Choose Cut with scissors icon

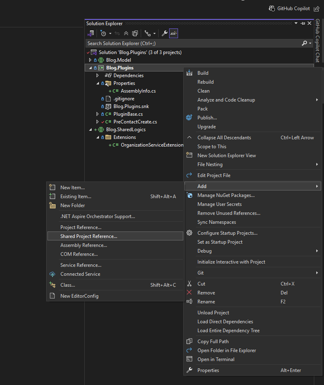coord(253,284)
